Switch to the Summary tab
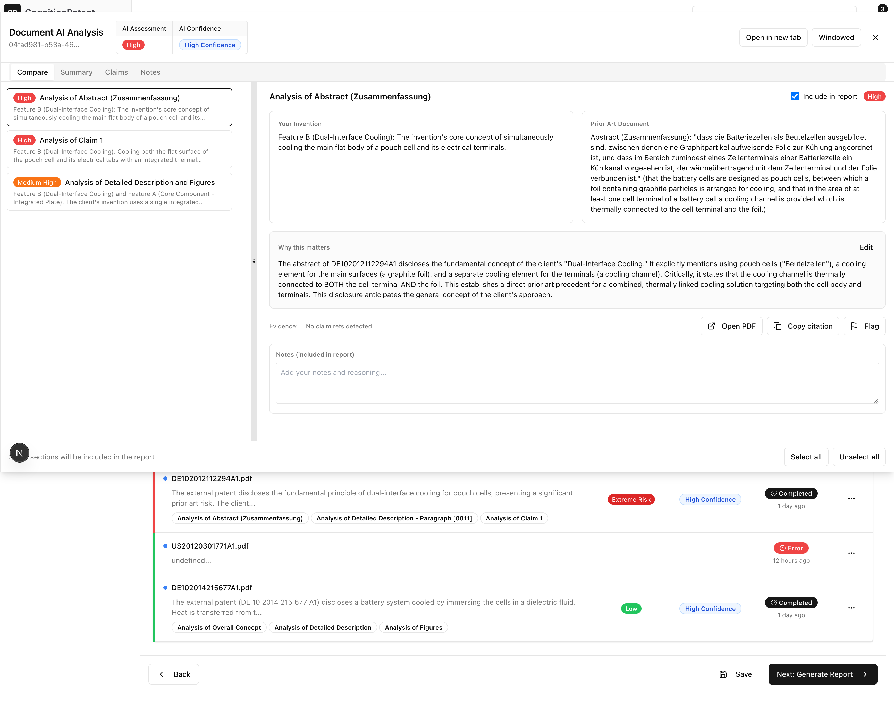The image size is (894, 701). coord(76,72)
